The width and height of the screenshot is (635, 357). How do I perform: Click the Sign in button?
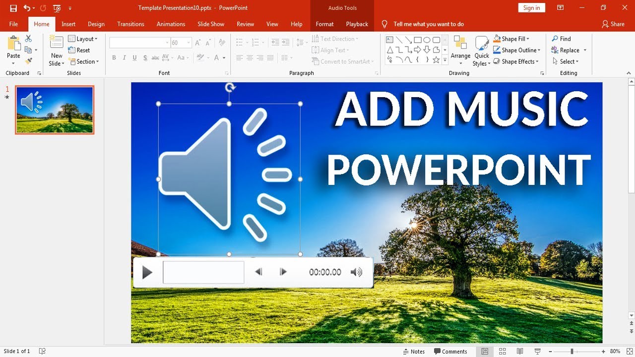[531, 8]
